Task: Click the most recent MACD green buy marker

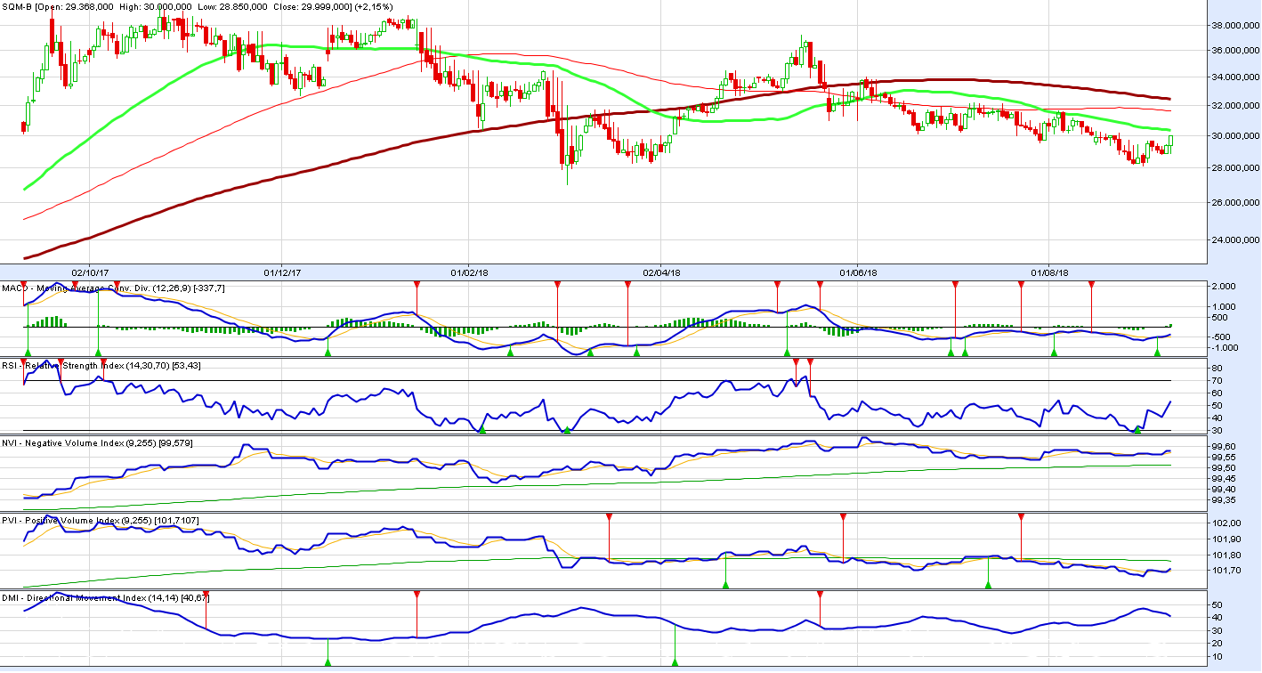Action: 1157,353
